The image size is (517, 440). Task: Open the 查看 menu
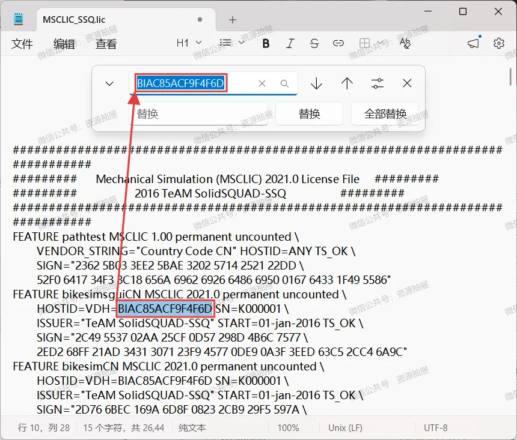[x=106, y=43]
